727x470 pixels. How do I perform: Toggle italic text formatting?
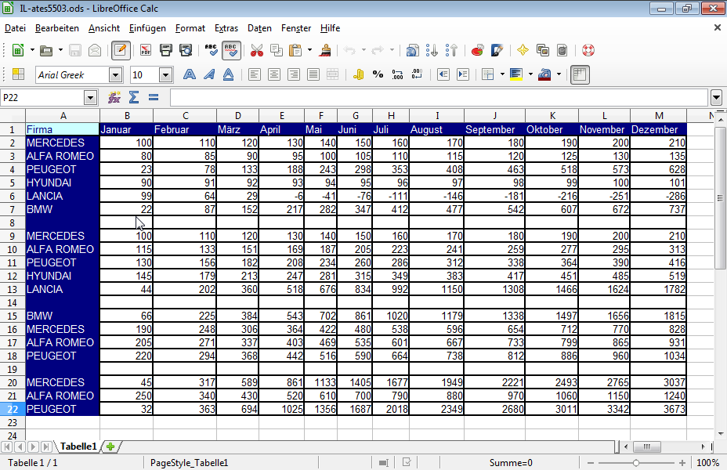pos(209,74)
